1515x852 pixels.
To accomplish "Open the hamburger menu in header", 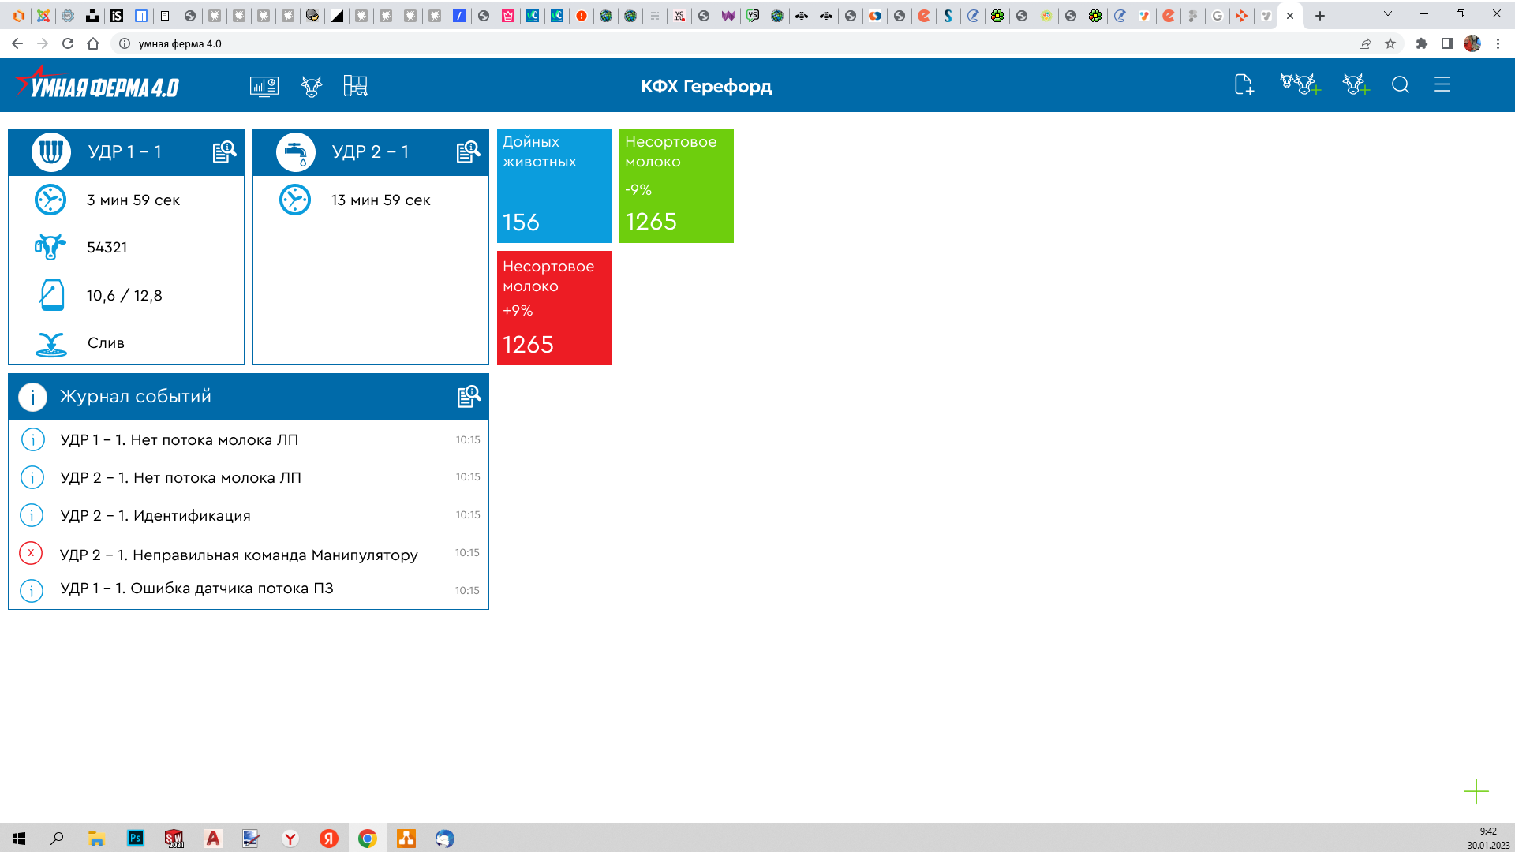I will 1442,84.
